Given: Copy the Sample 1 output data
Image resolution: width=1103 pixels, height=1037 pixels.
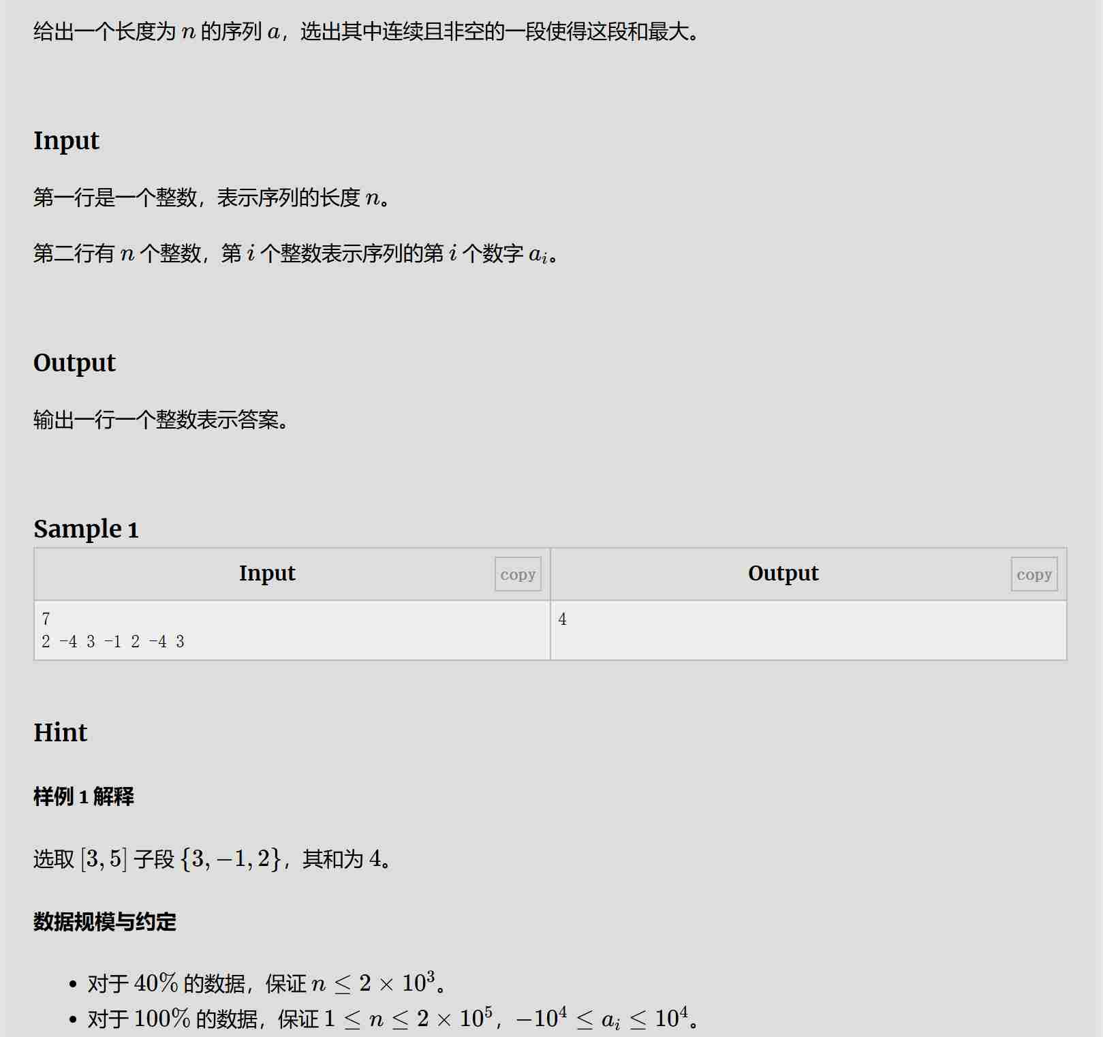Looking at the screenshot, I should [1034, 574].
